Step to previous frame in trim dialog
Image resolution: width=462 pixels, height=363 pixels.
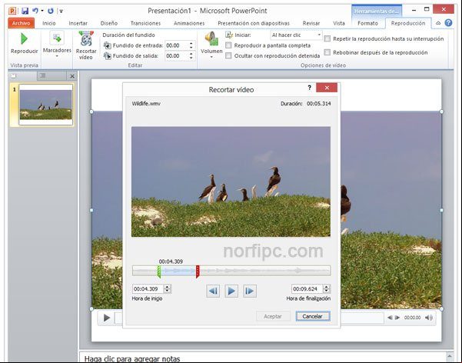(x=213, y=291)
